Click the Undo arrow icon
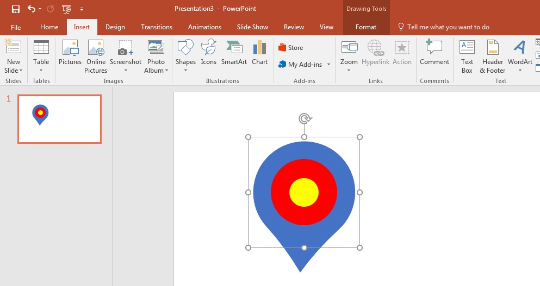 [x=31, y=9]
